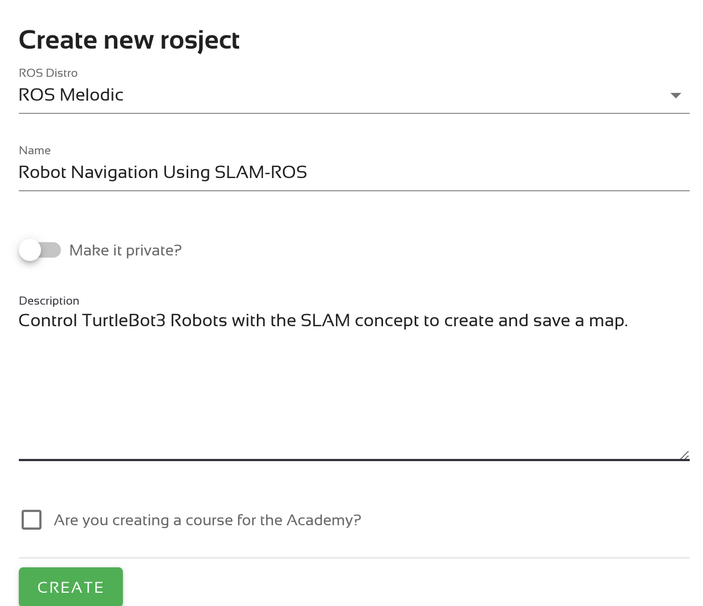Click the 'Make it private?' label text
703x606 pixels.
[125, 250]
